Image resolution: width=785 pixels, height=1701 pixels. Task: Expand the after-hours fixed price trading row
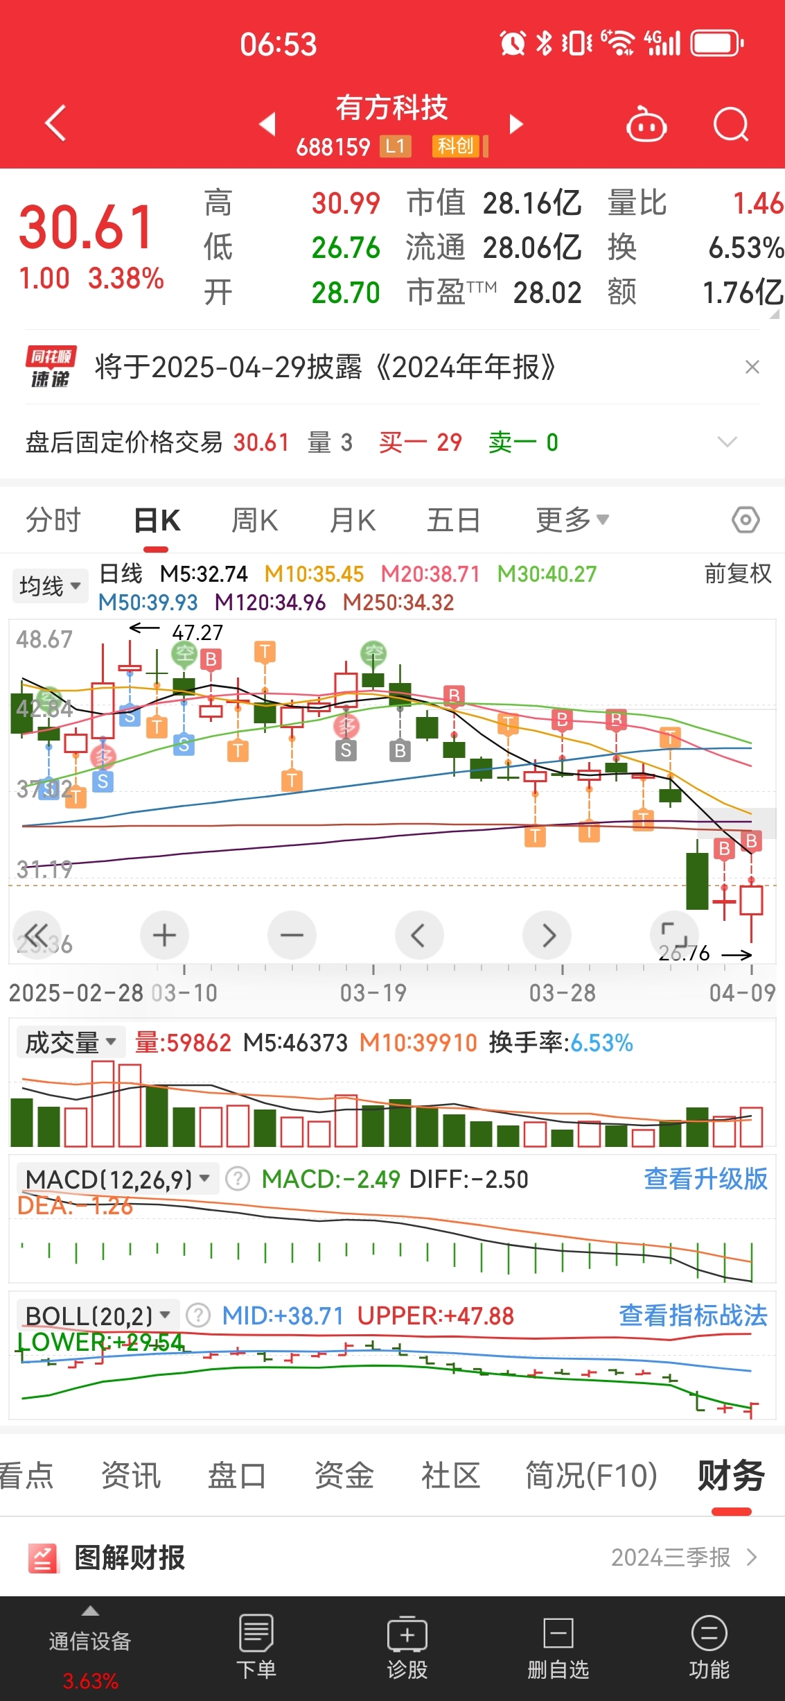[x=727, y=442]
